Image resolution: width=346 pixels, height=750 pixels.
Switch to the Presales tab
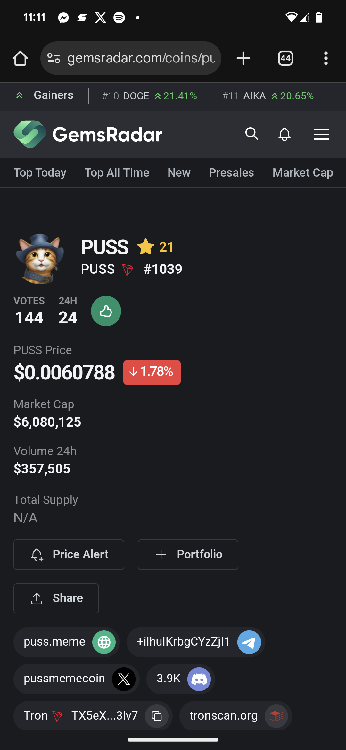tap(231, 173)
